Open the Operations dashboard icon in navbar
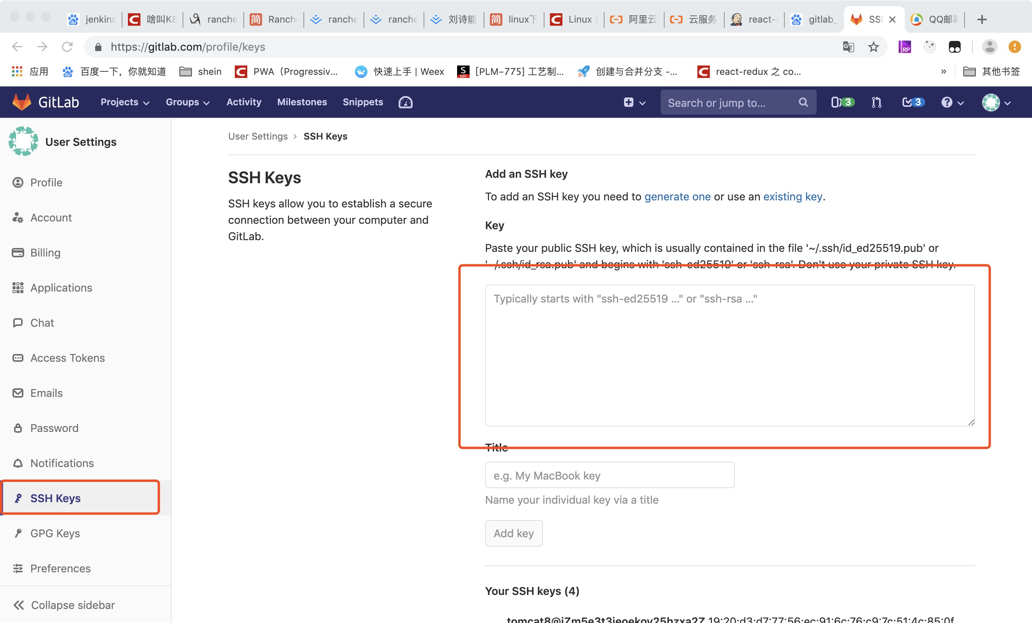 pyautogui.click(x=404, y=102)
